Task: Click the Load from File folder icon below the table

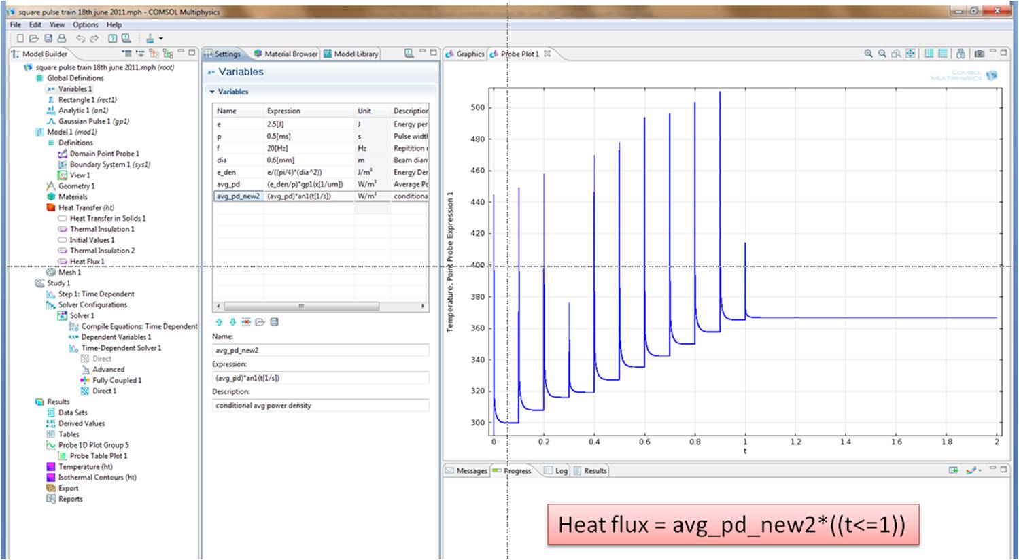Action: [260, 322]
